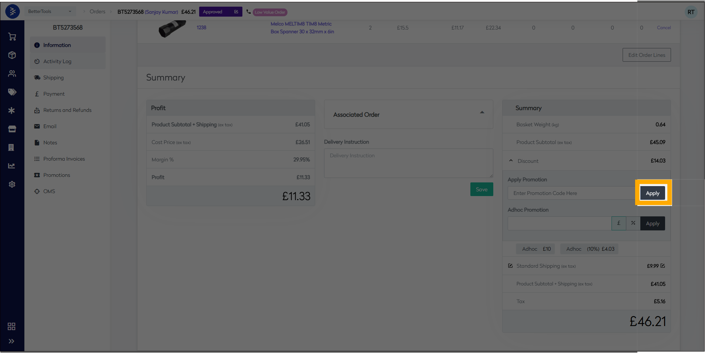The width and height of the screenshot is (705, 353).
Task: Go to Returns and Refunds section
Action: point(67,110)
